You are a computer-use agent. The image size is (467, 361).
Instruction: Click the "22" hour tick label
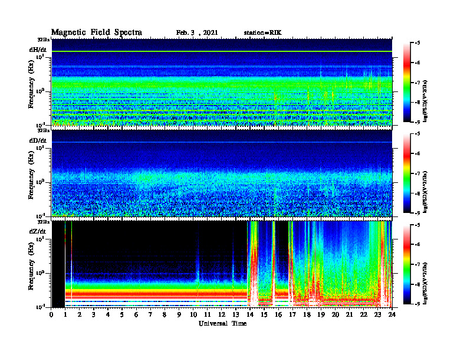(x=363, y=314)
